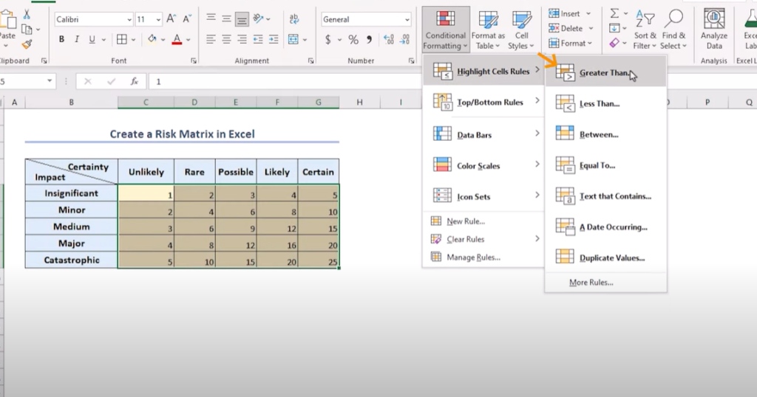Click the Borders icon

pyautogui.click(x=122, y=40)
